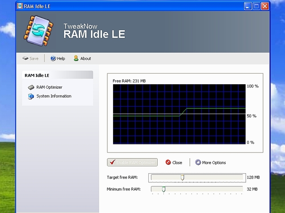Click the Free RAM usage graph
The image size is (285, 213).
179,115
